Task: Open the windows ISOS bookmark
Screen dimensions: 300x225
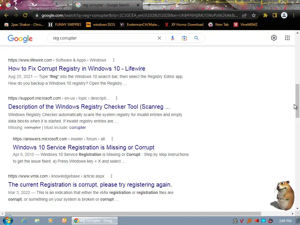Action: [101, 25]
